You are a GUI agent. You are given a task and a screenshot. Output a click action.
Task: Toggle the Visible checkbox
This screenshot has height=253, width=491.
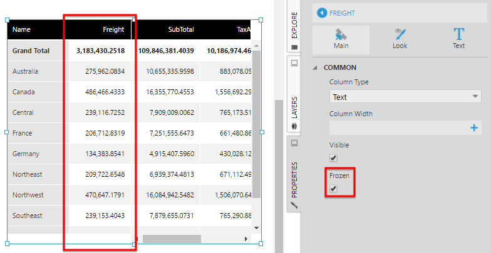333,157
